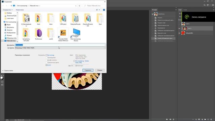Viewport: 215px width, 121px height.
Task: Click the up-one-level arrow in save dialog
Action: (x=11, y=6)
